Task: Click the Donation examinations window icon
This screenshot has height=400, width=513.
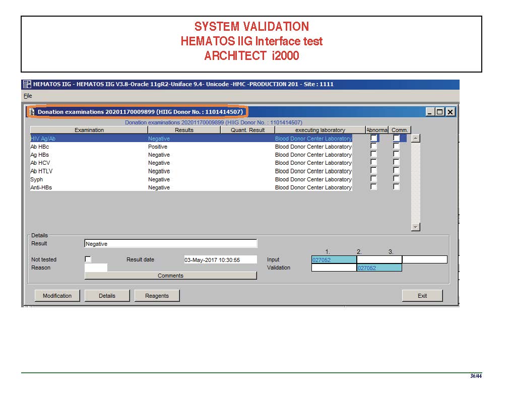Action: point(31,112)
